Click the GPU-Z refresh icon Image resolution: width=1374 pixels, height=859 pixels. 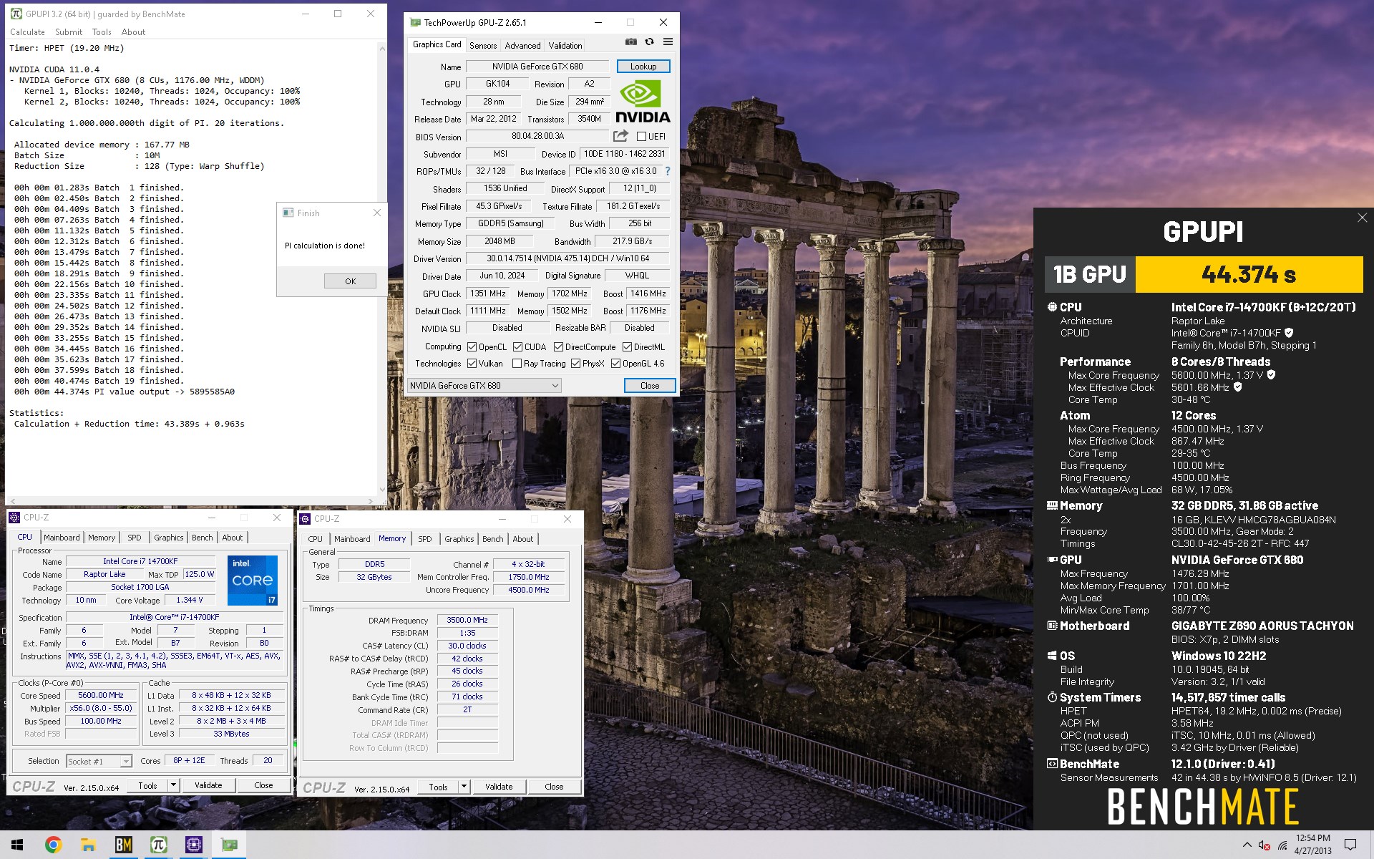649,42
